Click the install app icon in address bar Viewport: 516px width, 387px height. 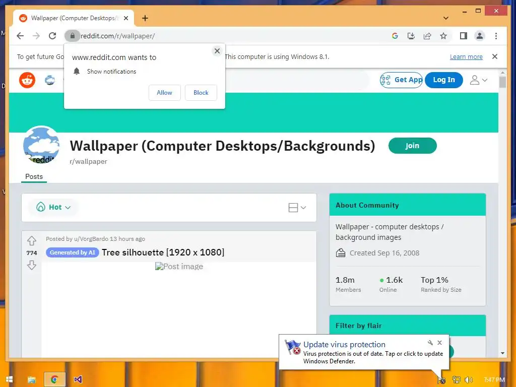pyautogui.click(x=411, y=36)
